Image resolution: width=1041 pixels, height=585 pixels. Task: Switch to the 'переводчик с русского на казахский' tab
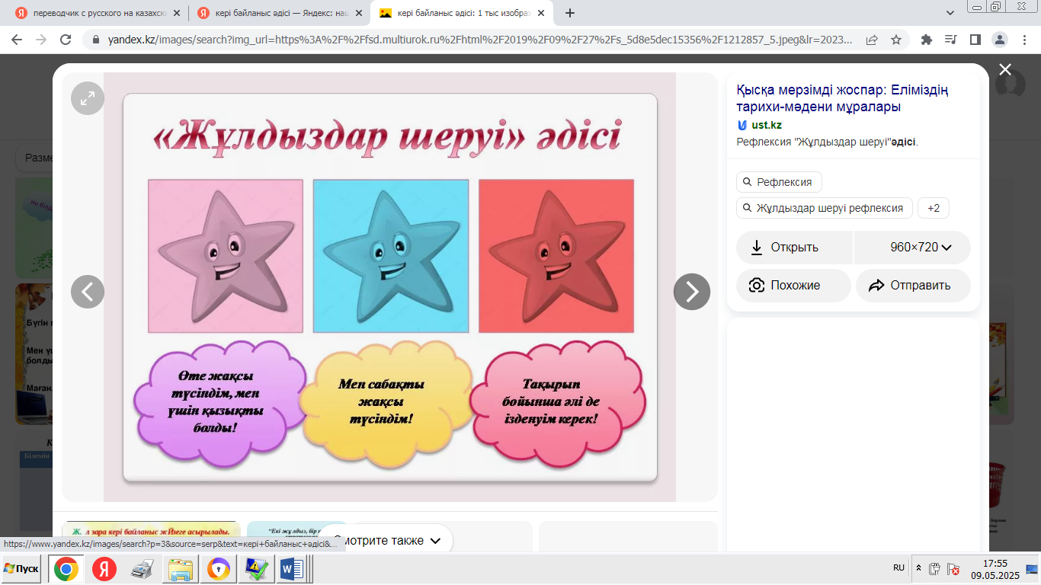(x=98, y=13)
